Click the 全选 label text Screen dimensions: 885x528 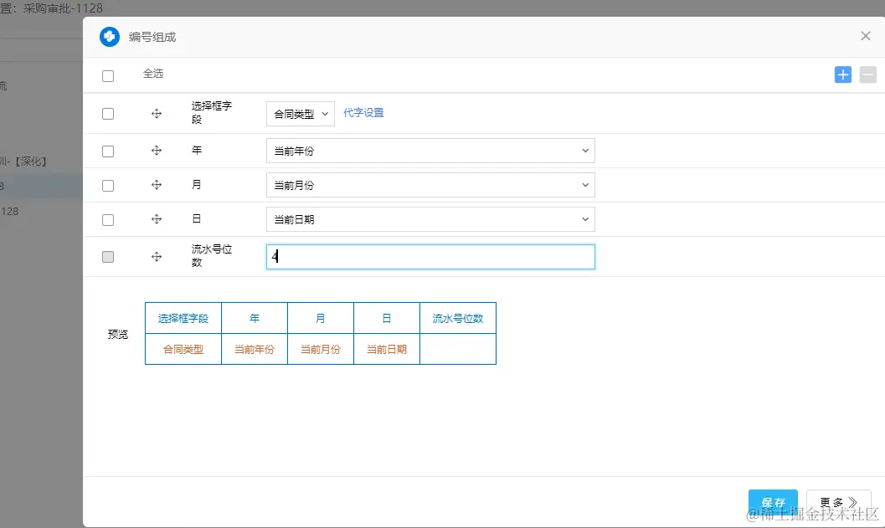tap(153, 74)
